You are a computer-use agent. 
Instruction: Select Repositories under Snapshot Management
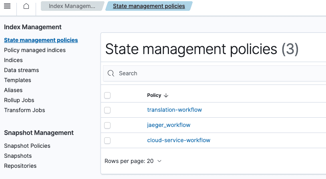[20, 166]
